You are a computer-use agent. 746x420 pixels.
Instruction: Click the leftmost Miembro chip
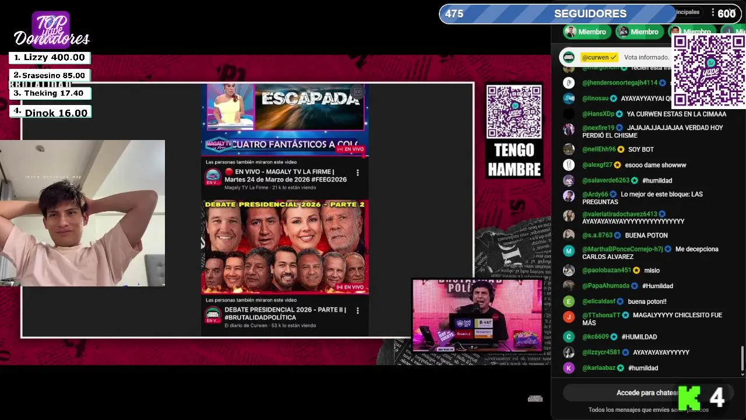point(586,32)
